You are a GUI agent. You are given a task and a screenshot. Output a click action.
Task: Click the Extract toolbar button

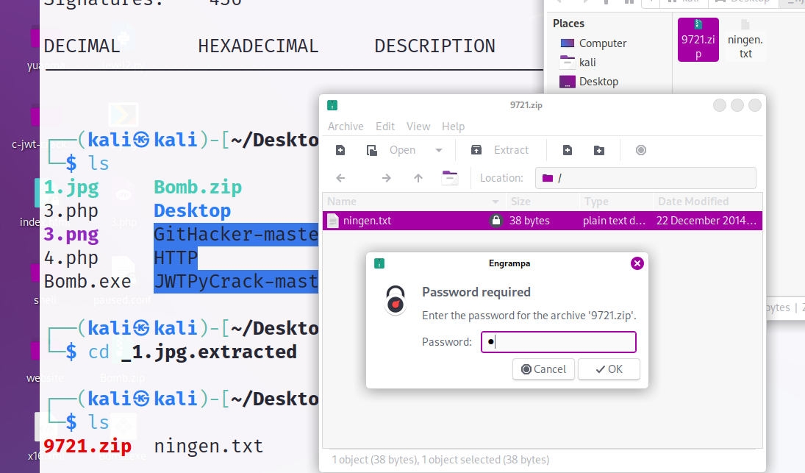point(499,150)
